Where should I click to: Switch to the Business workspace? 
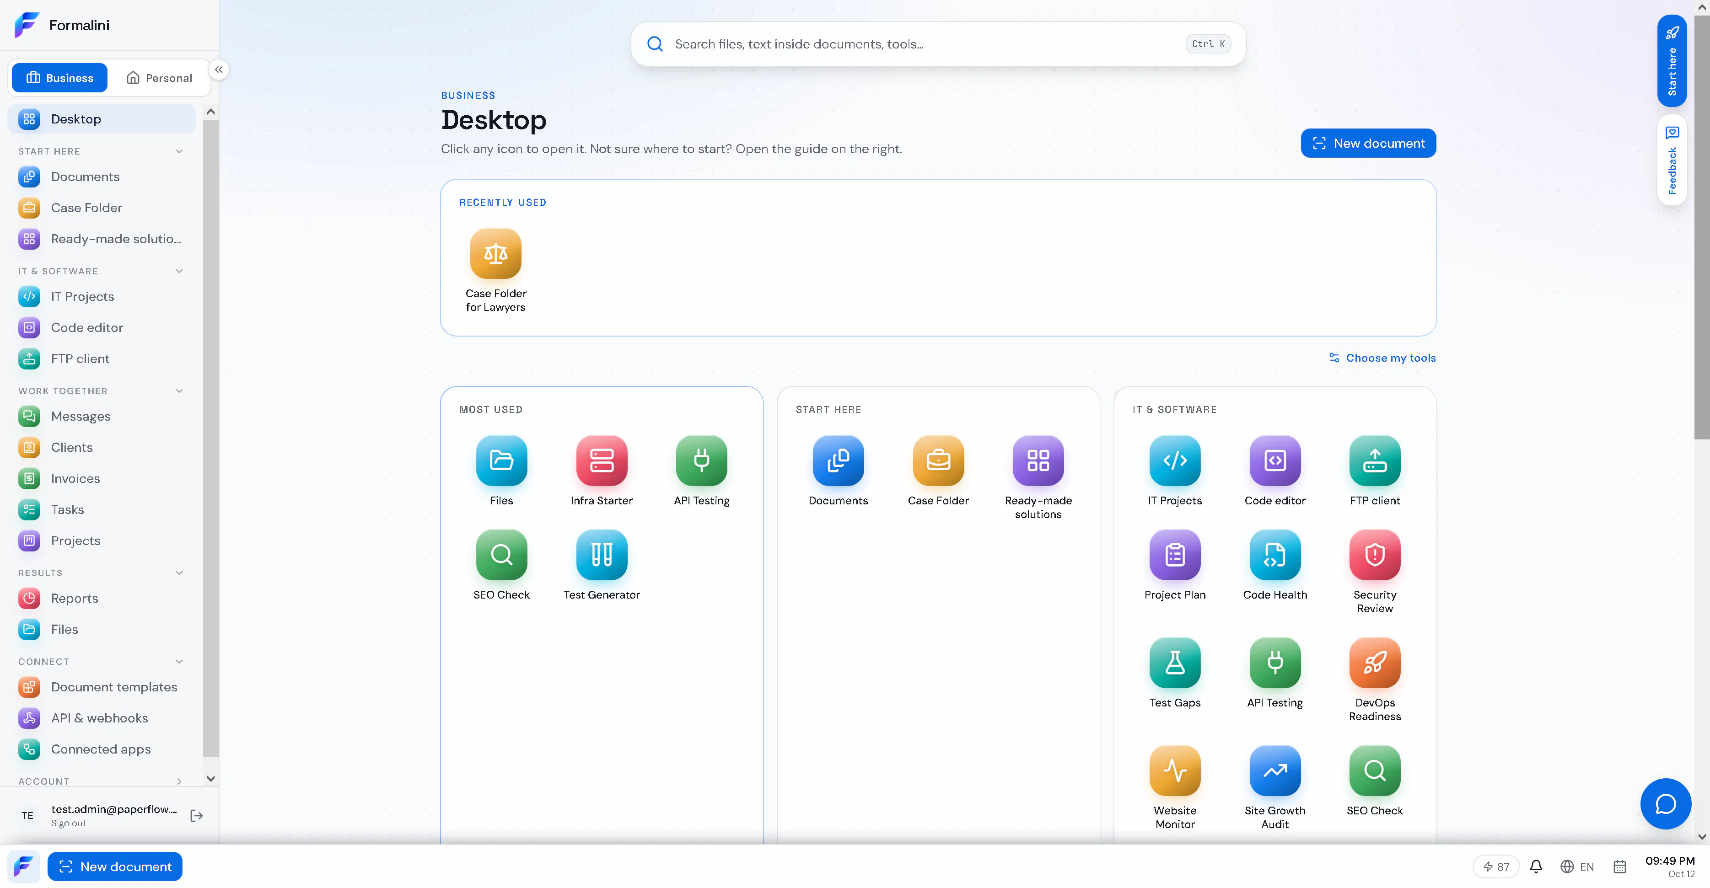(60, 78)
